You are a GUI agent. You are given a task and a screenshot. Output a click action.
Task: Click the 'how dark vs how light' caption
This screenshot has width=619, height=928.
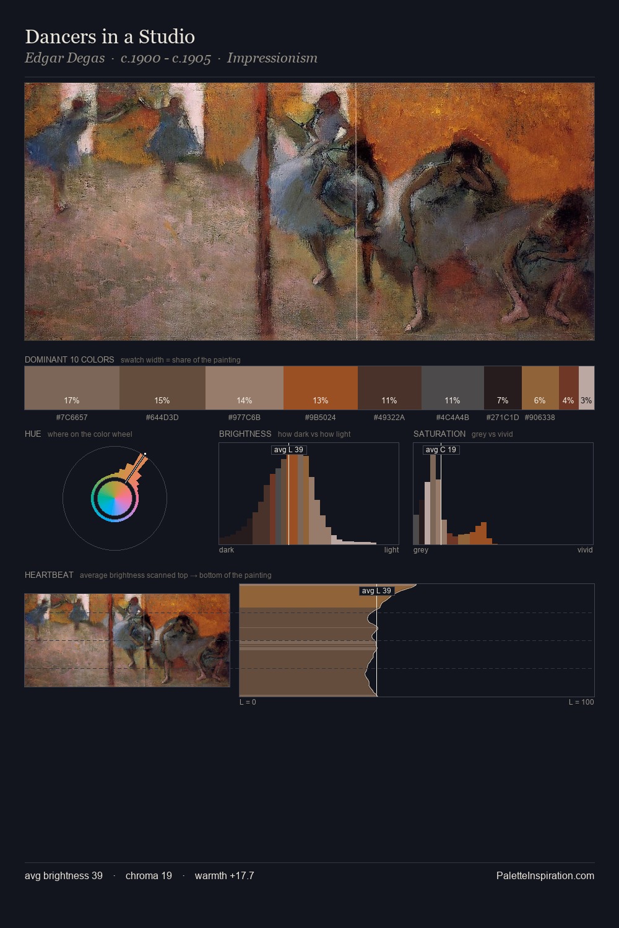click(314, 434)
